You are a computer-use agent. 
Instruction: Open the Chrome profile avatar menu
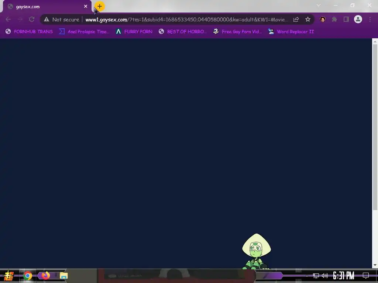pyautogui.click(x=358, y=19)
